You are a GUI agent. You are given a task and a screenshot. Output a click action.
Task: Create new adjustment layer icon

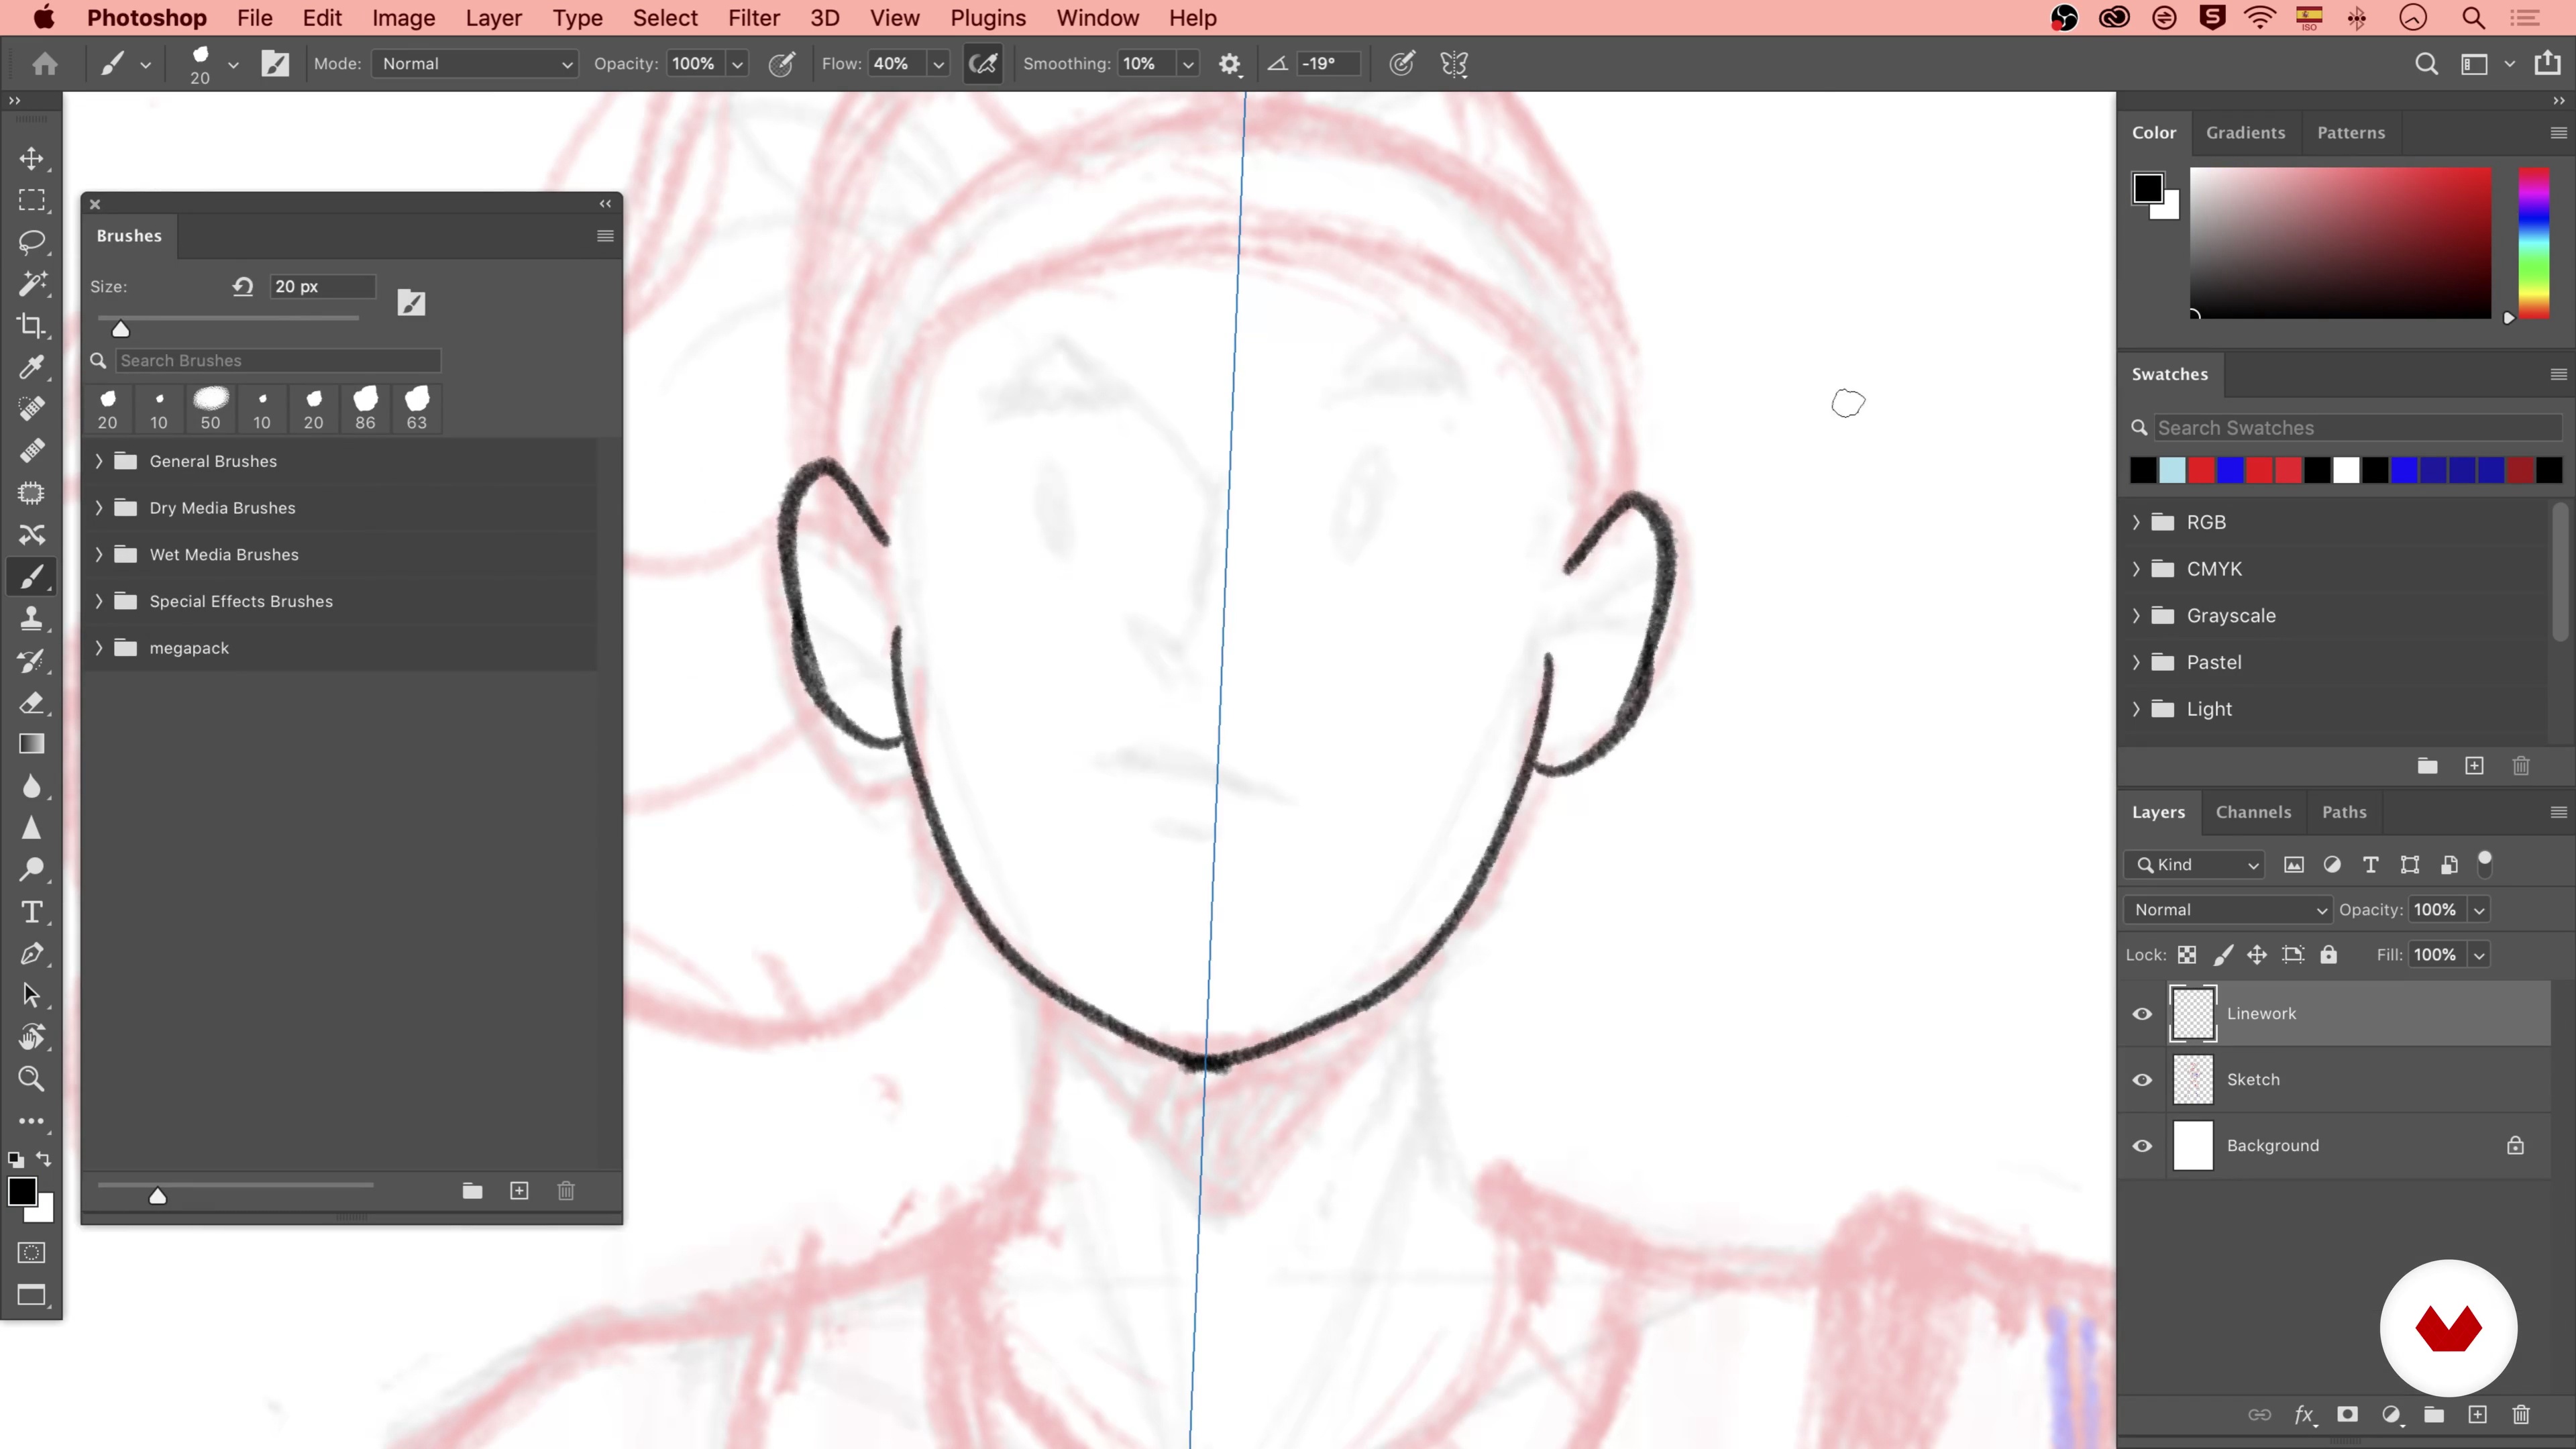2391,1414
